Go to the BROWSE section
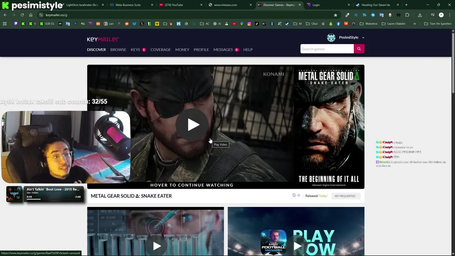Screen dimensions: 455x256 (118, 49)
